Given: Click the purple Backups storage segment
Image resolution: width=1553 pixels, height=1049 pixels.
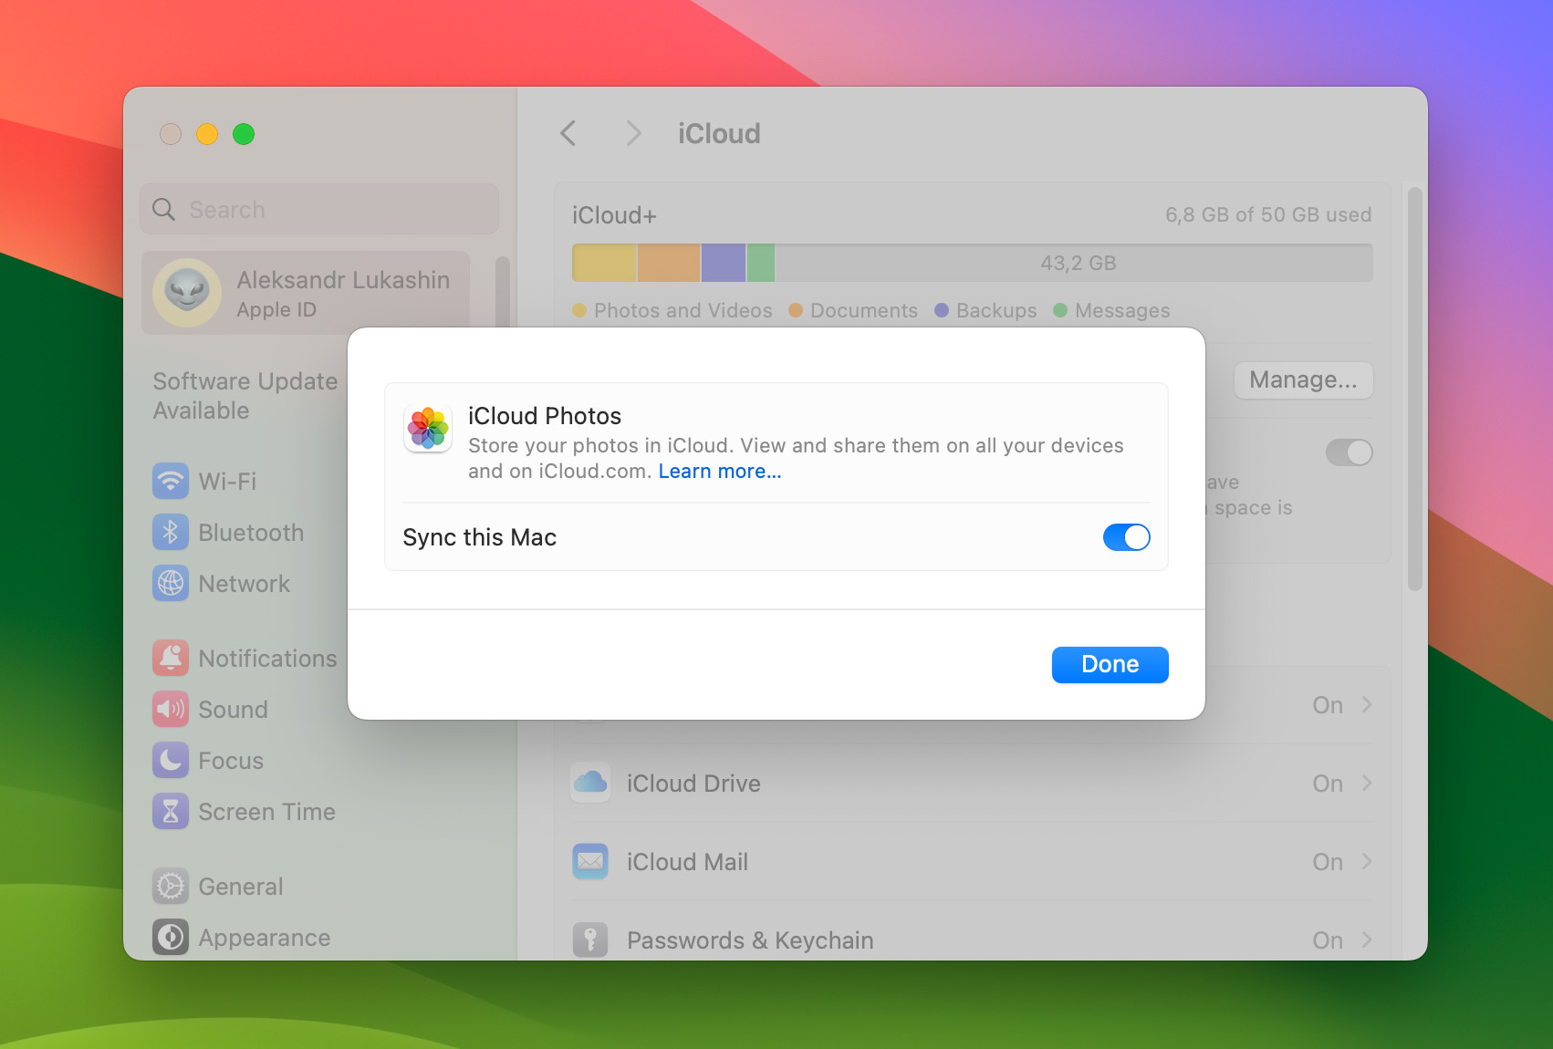Looking at the screenshot, I should pos(724,263).
